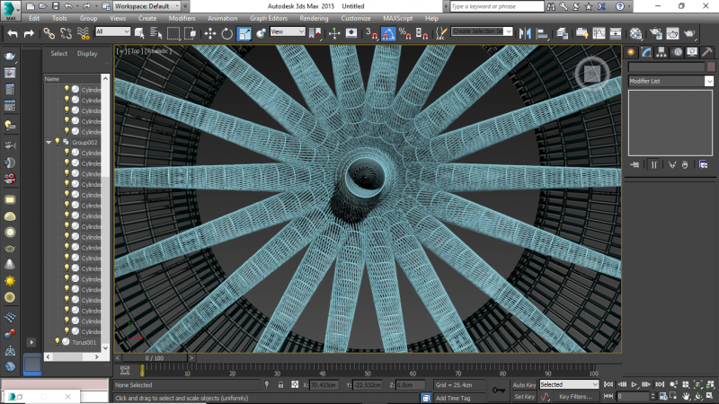Screen dimensions: 719x404
Task: Click the X coordinate input field
Action: click(x=324, y=385)
